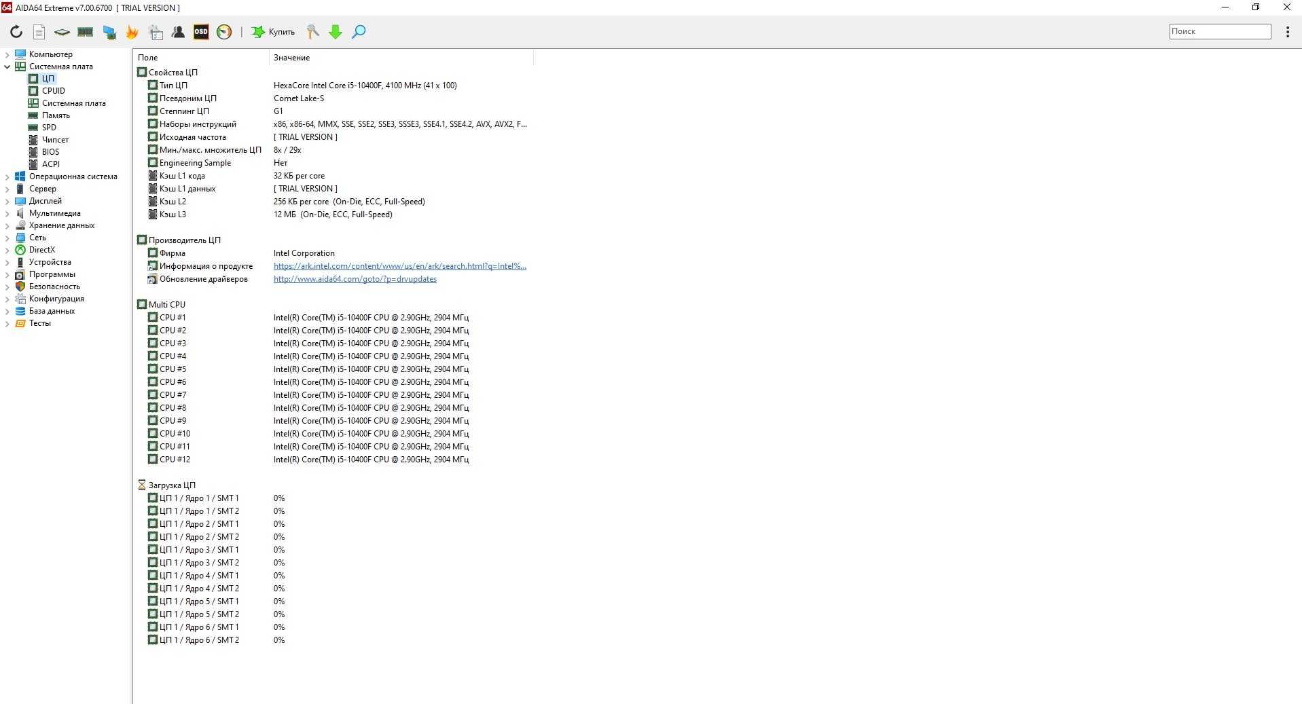Open the gauge sensor panel icon
Viewport: 1302px width, 704px height.
coord(224,32)
